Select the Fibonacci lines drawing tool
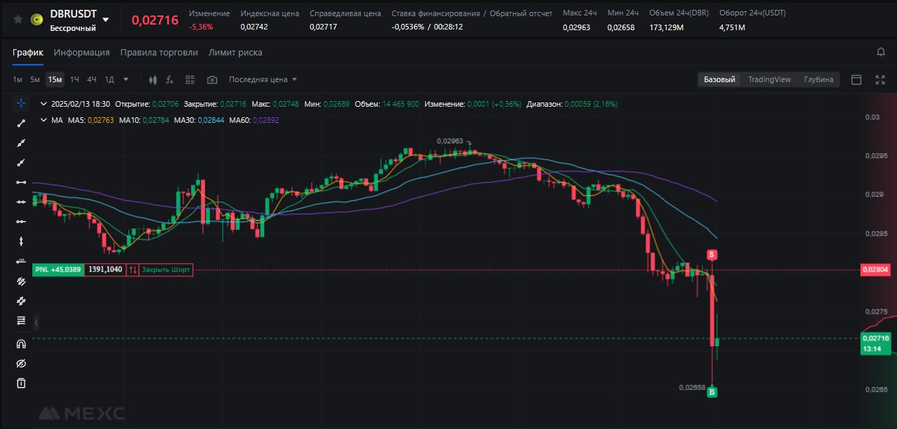This screenshot has height=429, width=897. (x=21, y=321)
